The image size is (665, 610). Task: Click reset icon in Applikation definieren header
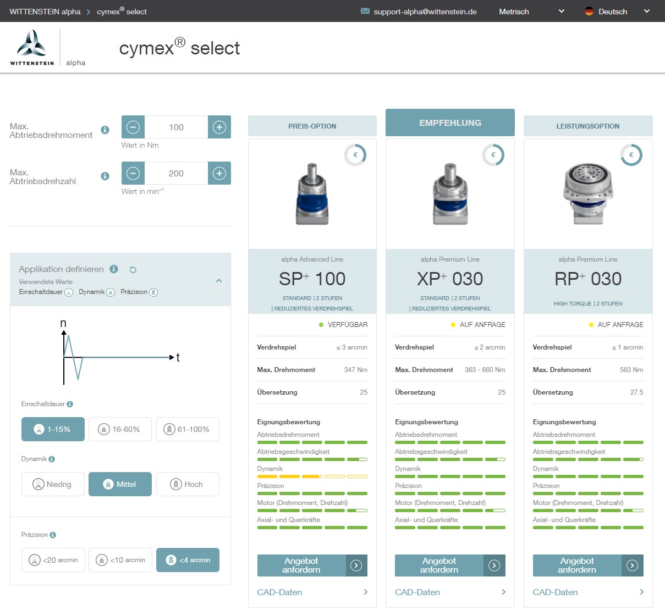tap(133, 270)
